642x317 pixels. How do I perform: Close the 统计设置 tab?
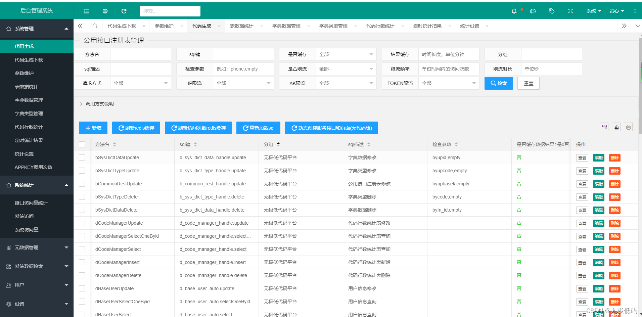(x=487, y=26)
